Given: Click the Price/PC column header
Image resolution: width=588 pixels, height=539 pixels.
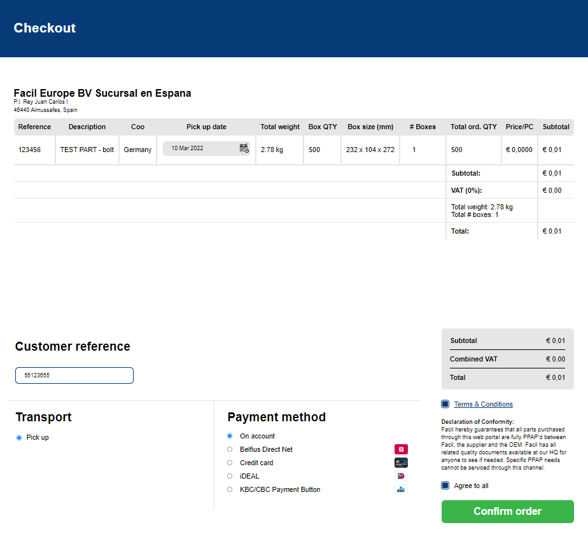Looking at the screenshot, I should pyautogui.click(x=519, y=127).
